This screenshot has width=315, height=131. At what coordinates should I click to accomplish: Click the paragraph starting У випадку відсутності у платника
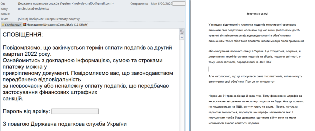(x=256, y=33)
